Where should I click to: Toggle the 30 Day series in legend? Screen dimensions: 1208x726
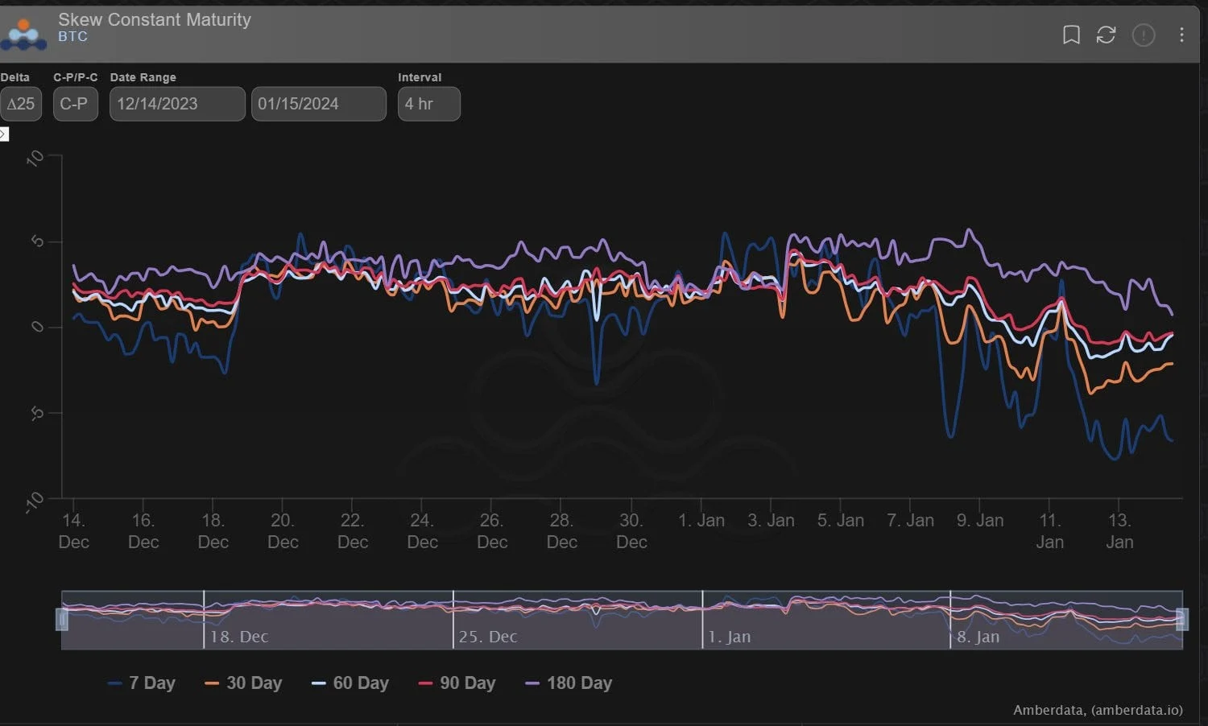point(243,683)
